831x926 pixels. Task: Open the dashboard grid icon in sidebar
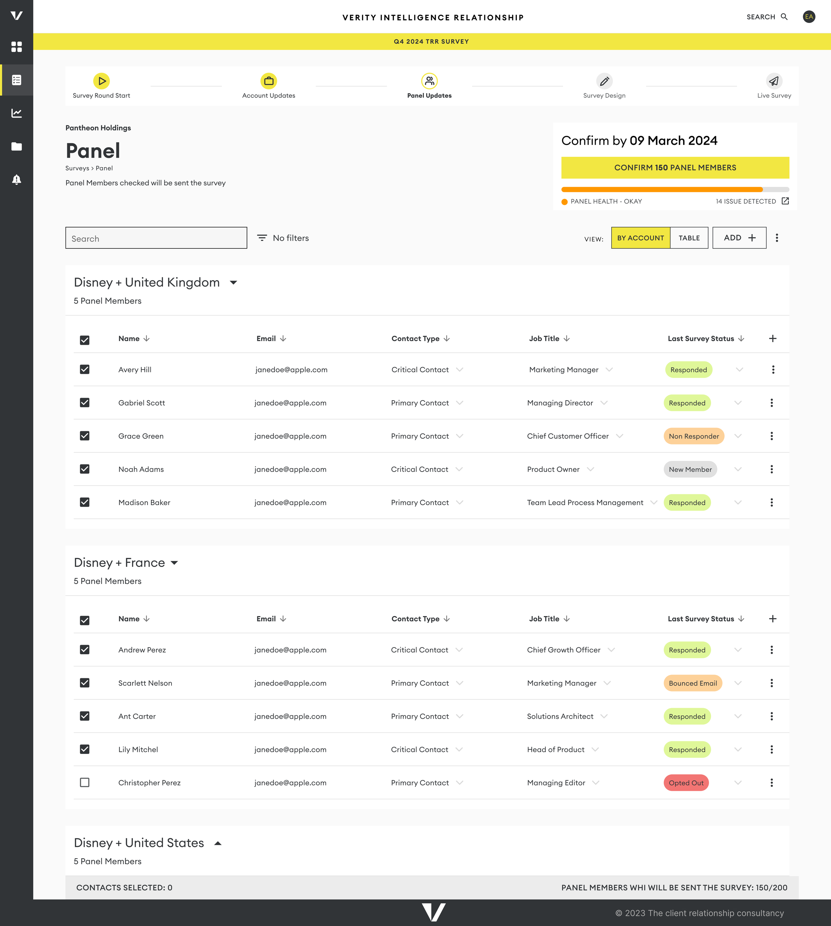tap(16, 47)
